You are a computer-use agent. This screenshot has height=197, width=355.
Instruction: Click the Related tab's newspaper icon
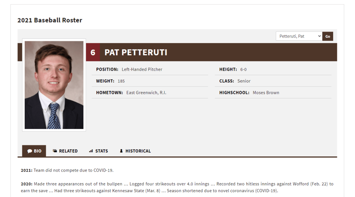tap(55, 151)
